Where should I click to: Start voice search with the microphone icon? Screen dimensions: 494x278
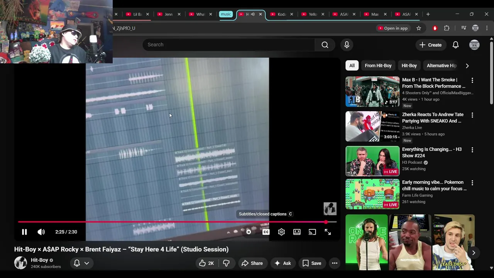click(347, 45)
